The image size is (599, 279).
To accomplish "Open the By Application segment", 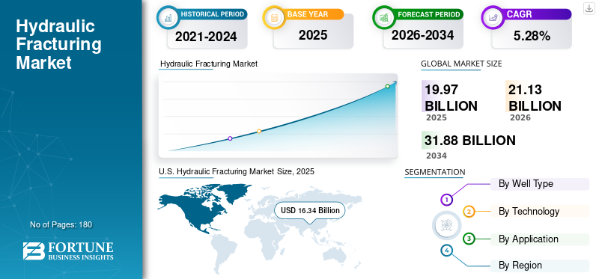I will click(x=539, y=239).
